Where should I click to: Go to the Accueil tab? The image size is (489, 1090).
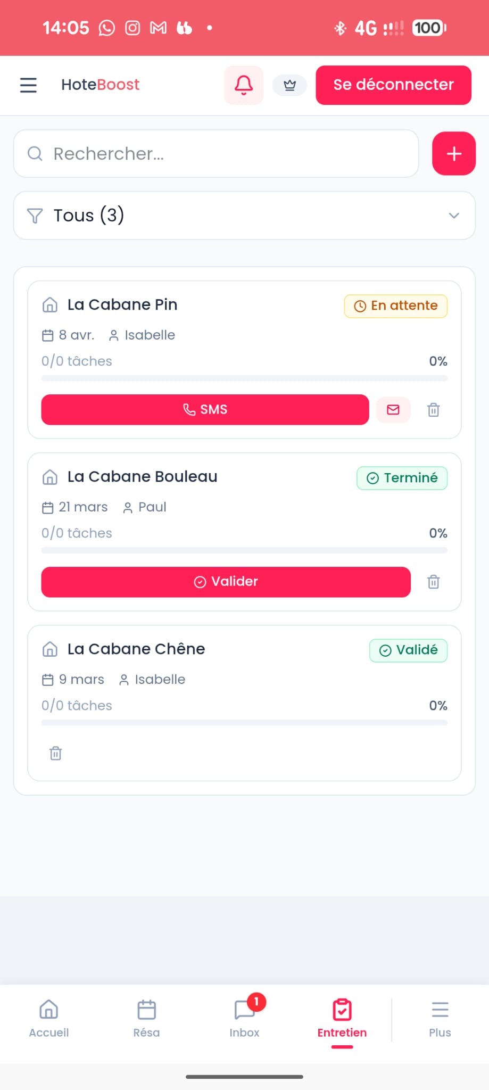point(49,1018)
